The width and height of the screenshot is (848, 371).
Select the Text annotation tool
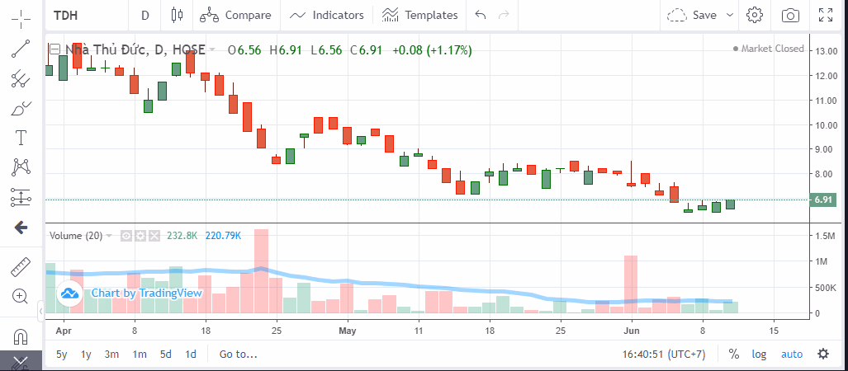(x=21, y=137)
